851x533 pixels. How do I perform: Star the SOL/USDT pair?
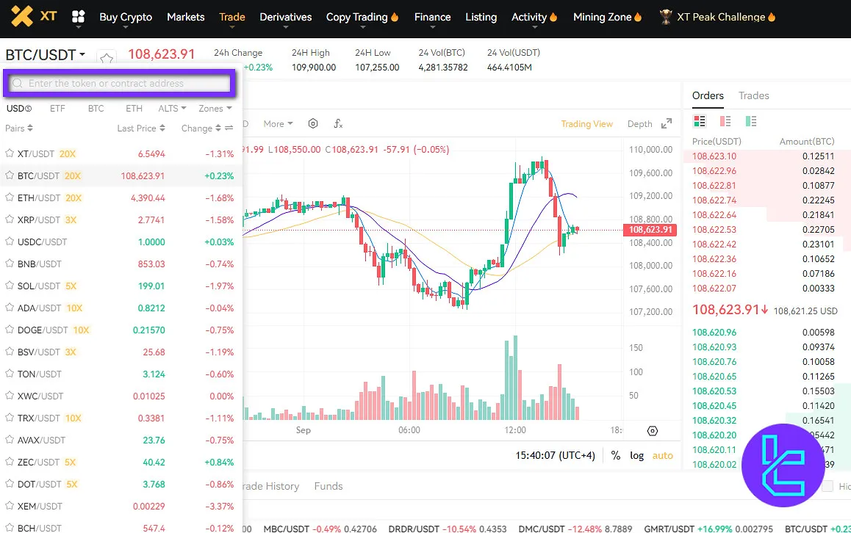[10, 285]
